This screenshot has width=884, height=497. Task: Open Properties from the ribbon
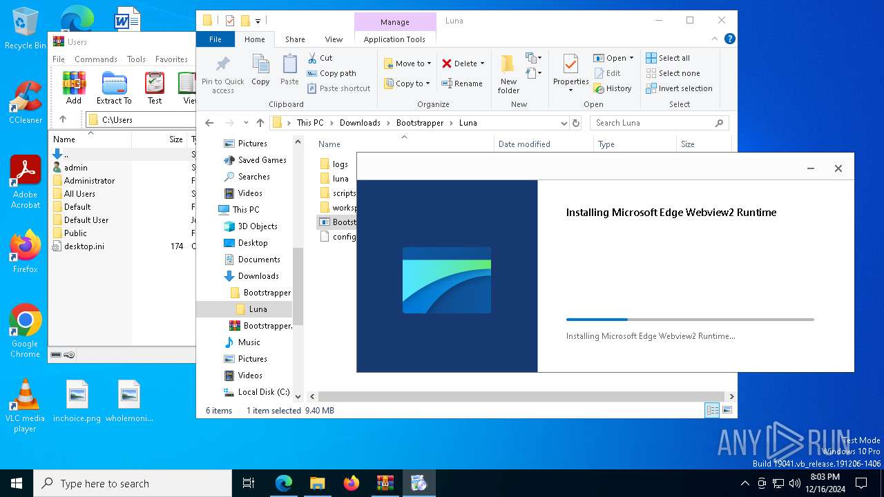click(x=570, y=72)
